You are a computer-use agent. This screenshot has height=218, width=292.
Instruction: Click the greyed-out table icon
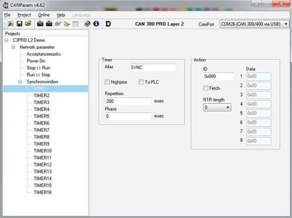(x=75, y=24)
